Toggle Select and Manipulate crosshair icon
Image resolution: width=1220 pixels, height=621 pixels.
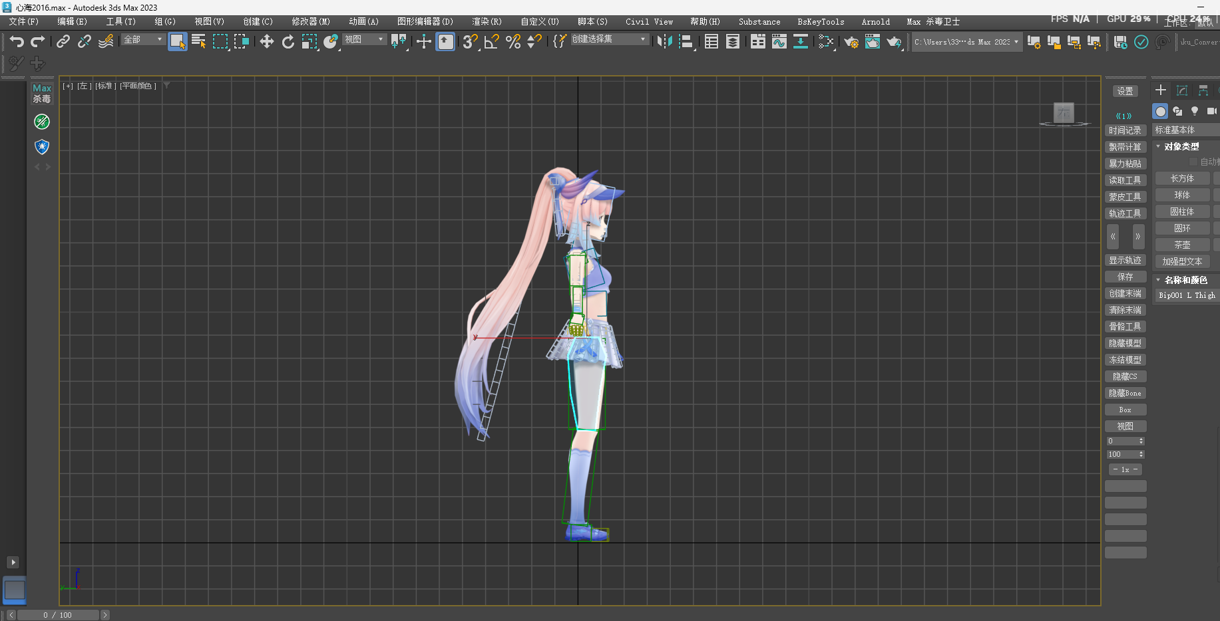(x=424, y=42)
